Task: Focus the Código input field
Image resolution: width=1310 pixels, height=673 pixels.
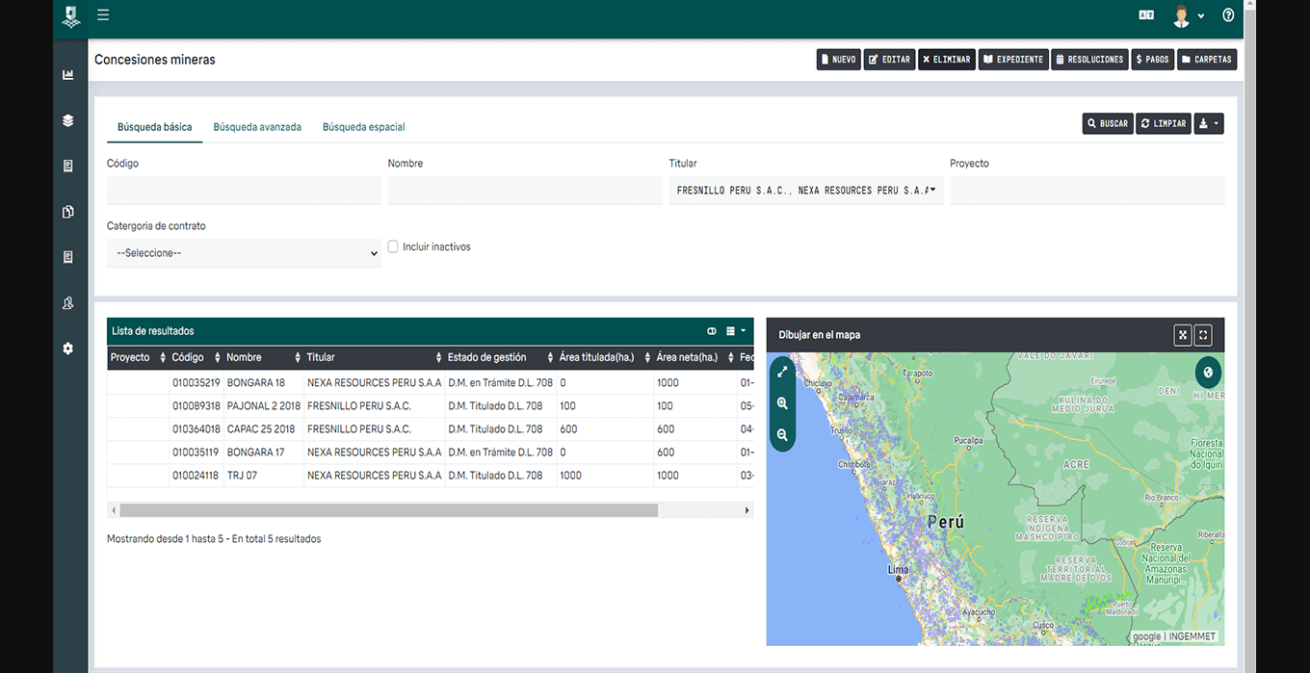Action: [244, 191]
